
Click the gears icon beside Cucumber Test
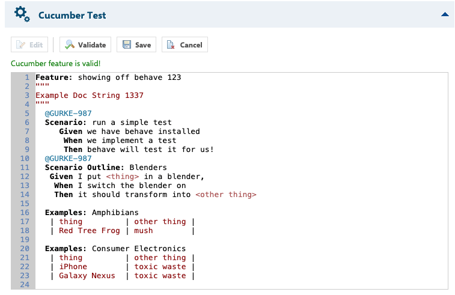(22, 14)
